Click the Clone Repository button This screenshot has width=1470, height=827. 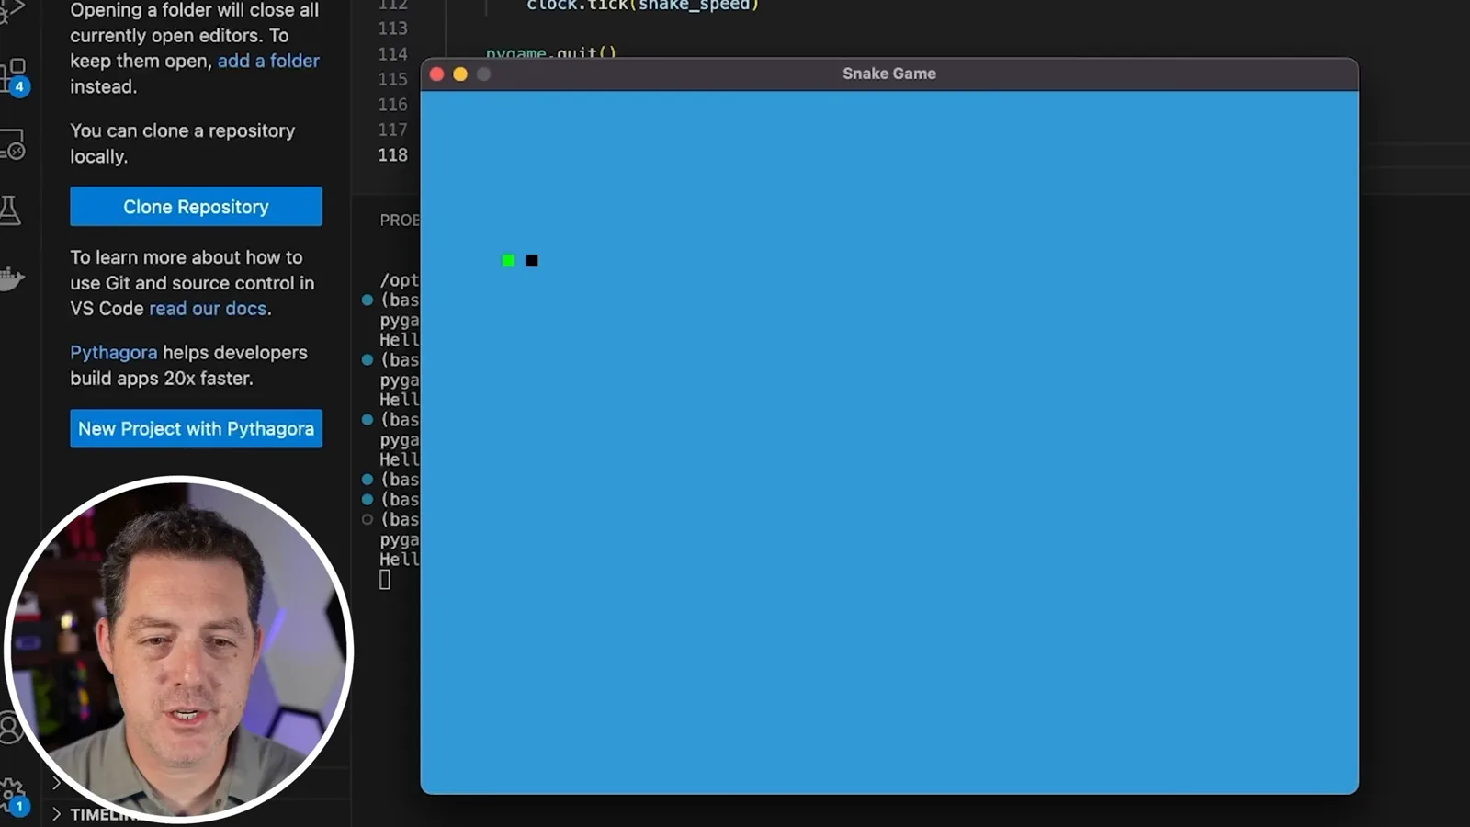[x=196, y=207]
